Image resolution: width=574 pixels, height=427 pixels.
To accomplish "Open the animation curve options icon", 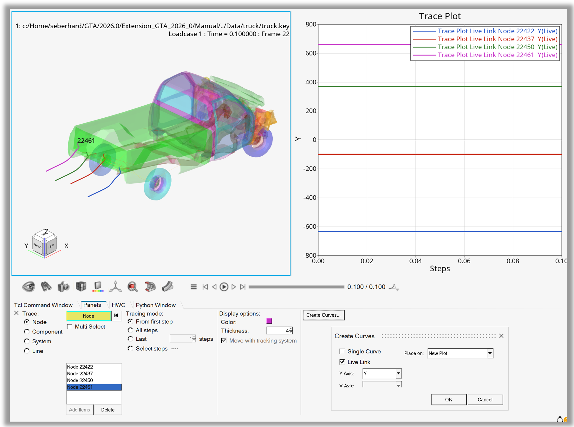I will click(394, 287).
